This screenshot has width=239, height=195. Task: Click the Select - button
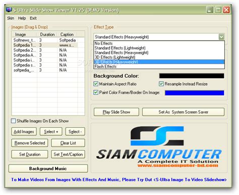point(75,131)
